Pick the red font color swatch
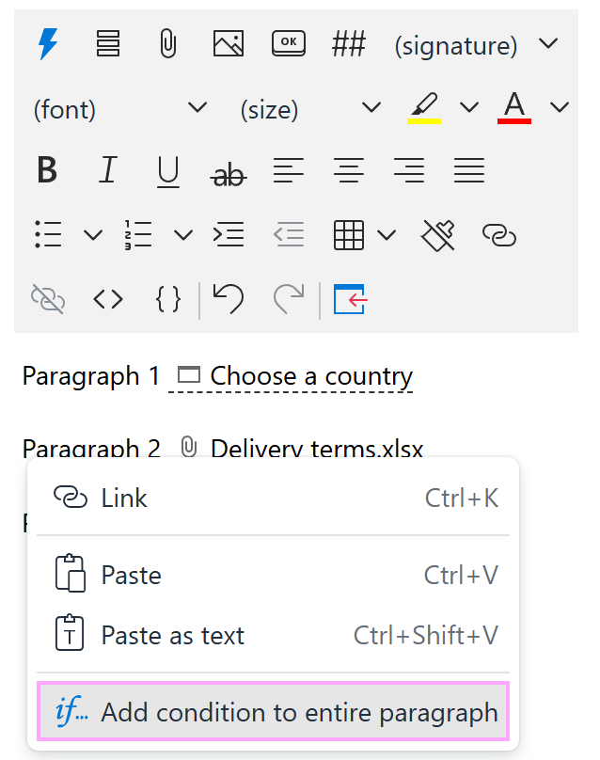Screen dimensions: 600x760 click(x=513, y=107)
